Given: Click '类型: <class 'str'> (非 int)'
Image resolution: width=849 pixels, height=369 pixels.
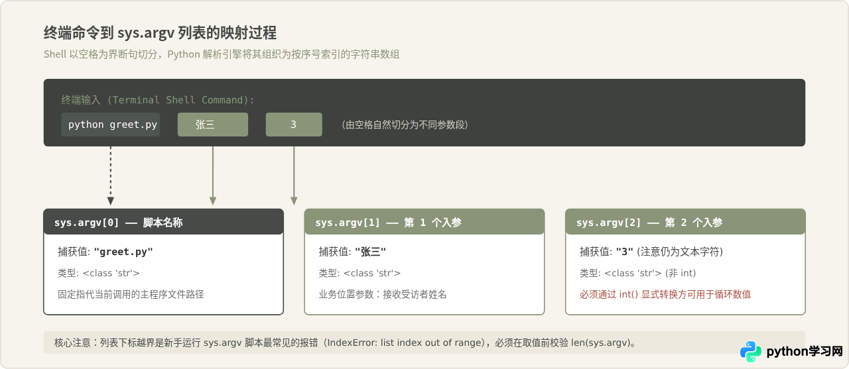Looking at the screenshot, I should [637, 273].
